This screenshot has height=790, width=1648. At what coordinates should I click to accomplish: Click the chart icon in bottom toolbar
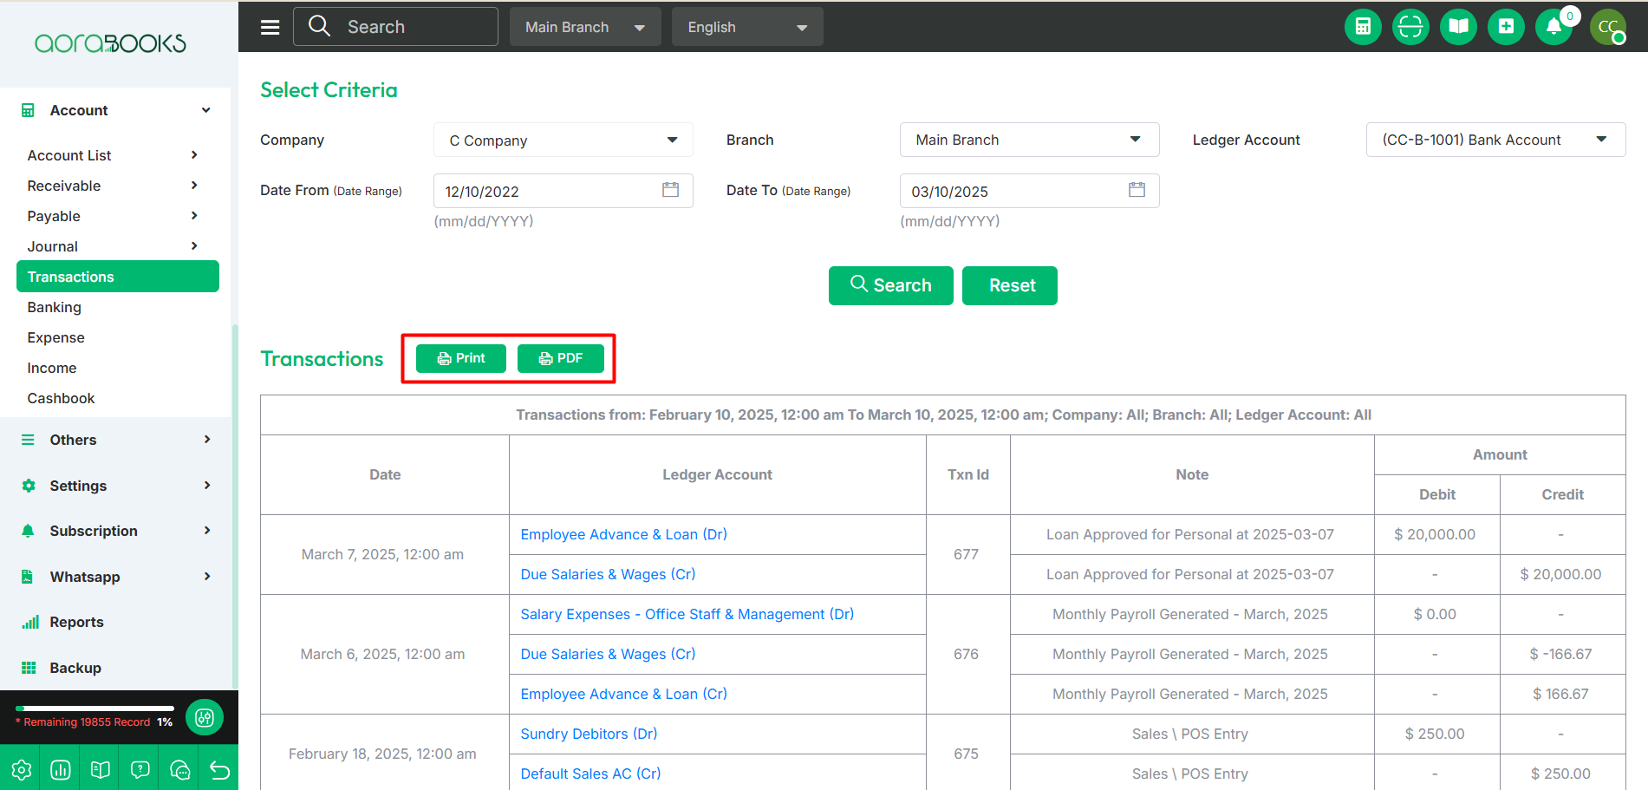point(61,770)
